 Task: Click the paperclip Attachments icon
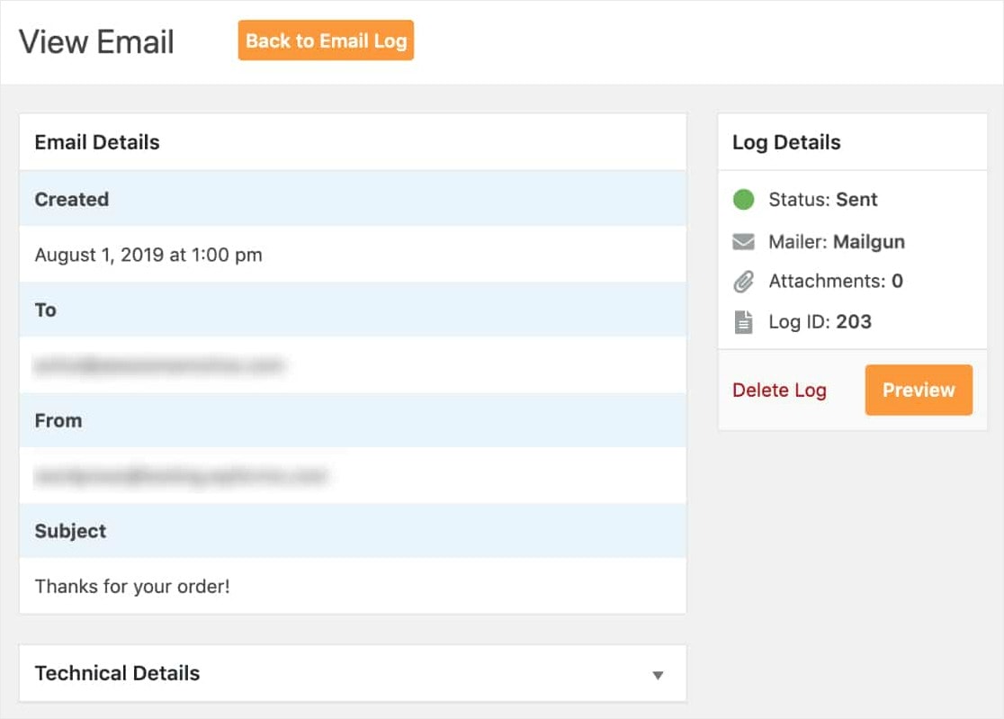(743, 281)
